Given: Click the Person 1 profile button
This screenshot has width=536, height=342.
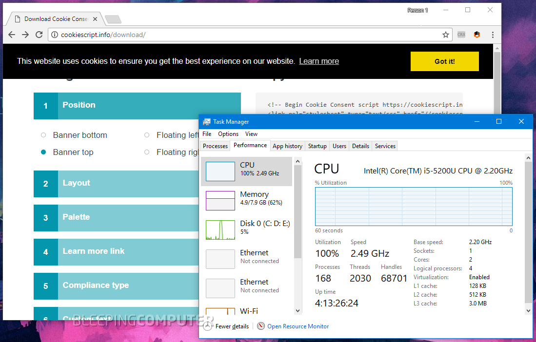Looking at the screenshot, I should (417, 10).
